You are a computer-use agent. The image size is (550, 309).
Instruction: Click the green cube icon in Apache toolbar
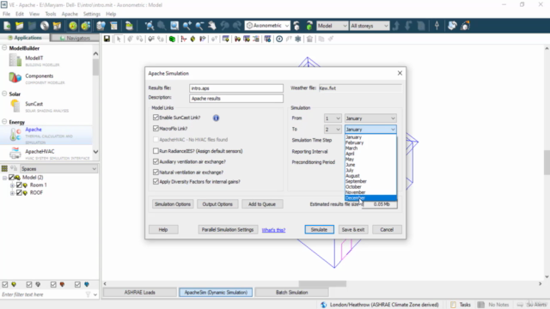172,39
